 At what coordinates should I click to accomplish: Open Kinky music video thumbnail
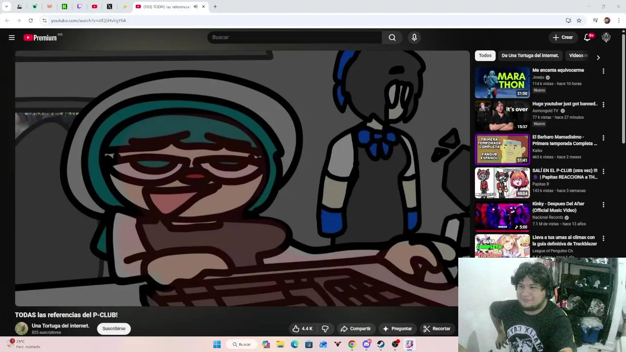point(502,217)
